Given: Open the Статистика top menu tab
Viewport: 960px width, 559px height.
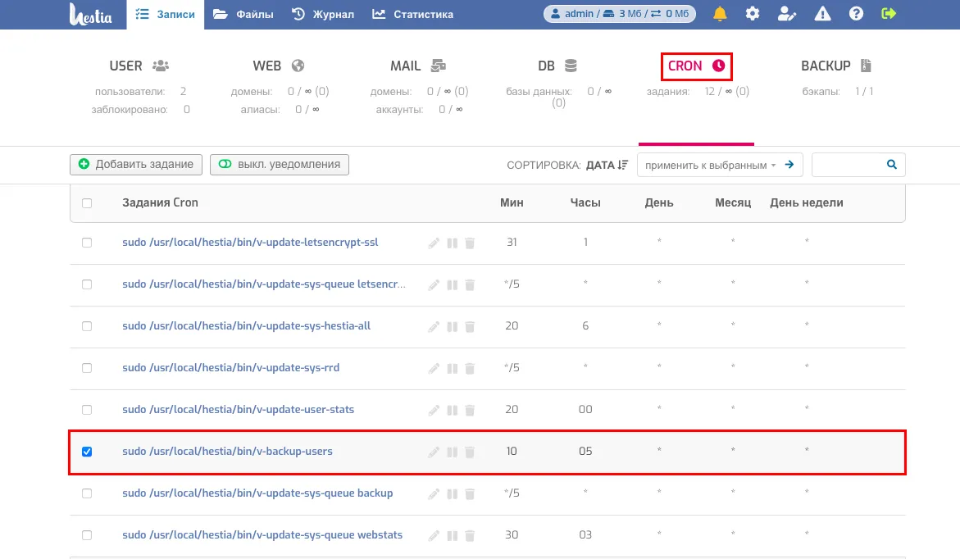Looking at the screenshot, I should click(412, 14).
